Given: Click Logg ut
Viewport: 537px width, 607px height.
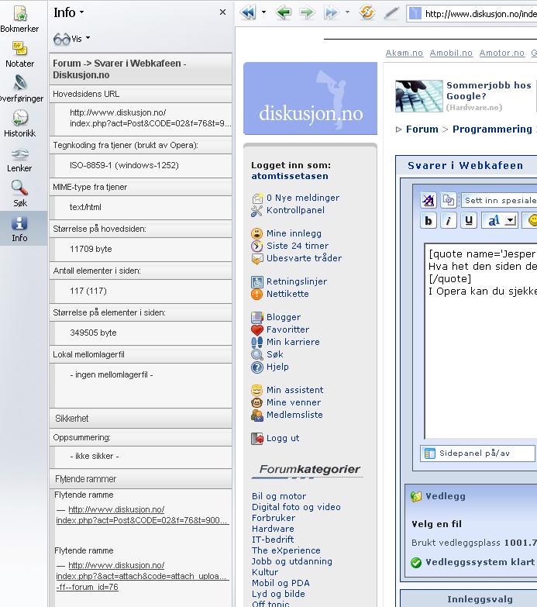Looking at the screenshot, I should click(x=282, y=438).
